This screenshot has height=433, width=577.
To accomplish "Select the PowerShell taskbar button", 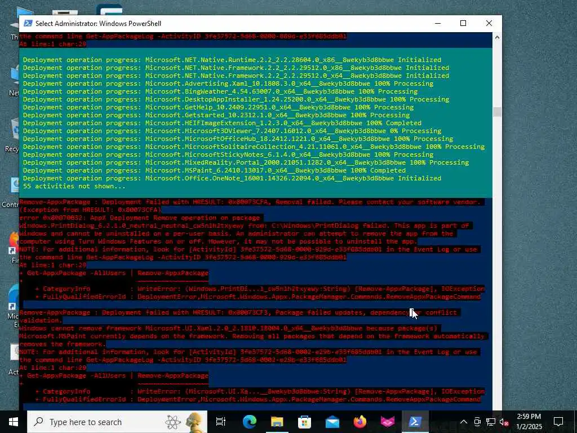I will 415,422.
